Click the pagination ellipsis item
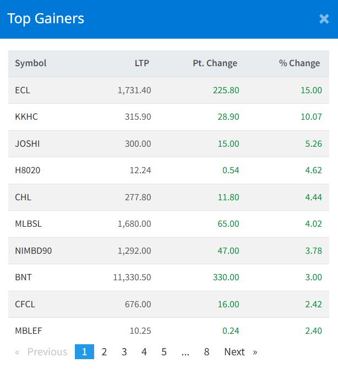Screen dimensions: 338x379 pos(186,353)
